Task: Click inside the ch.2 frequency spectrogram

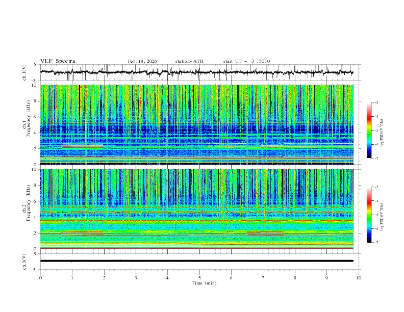Action: (199, 209)
